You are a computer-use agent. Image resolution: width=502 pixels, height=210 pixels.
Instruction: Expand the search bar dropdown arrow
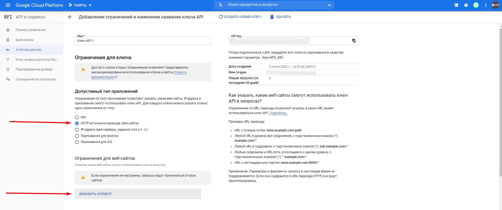[329, 5]
